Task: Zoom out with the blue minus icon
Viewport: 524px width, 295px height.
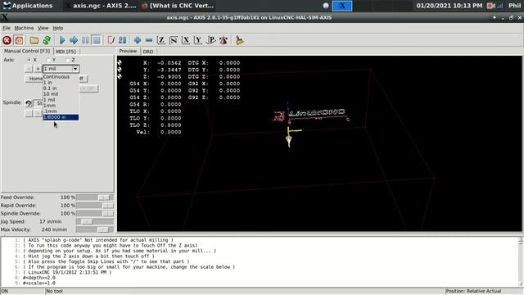Action: coord(149,40)
